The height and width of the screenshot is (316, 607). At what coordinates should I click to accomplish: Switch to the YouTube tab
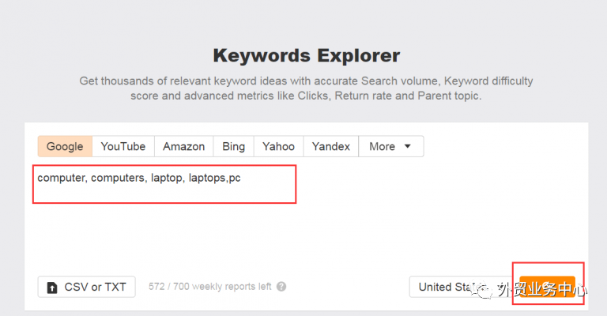tap(123, 146)
